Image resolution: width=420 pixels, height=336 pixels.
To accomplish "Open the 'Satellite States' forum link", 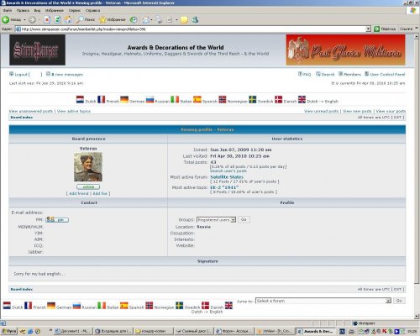I will [x=227, y=177].
